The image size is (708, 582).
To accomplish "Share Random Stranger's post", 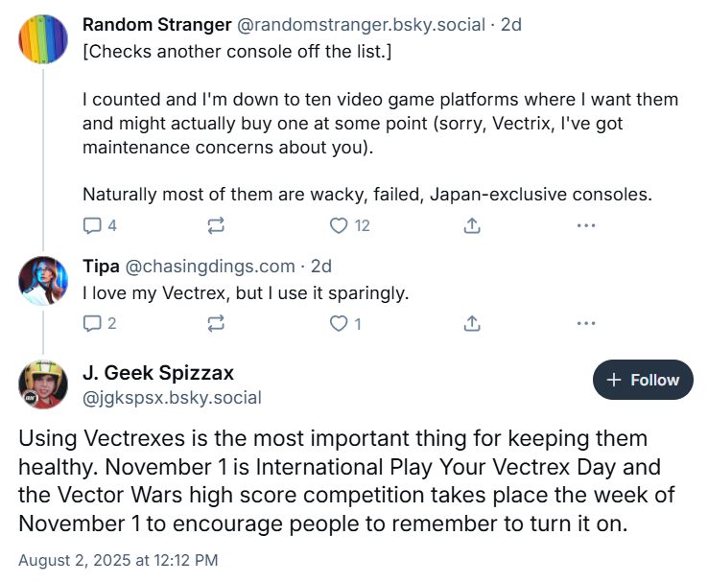I will coord(471,226).
